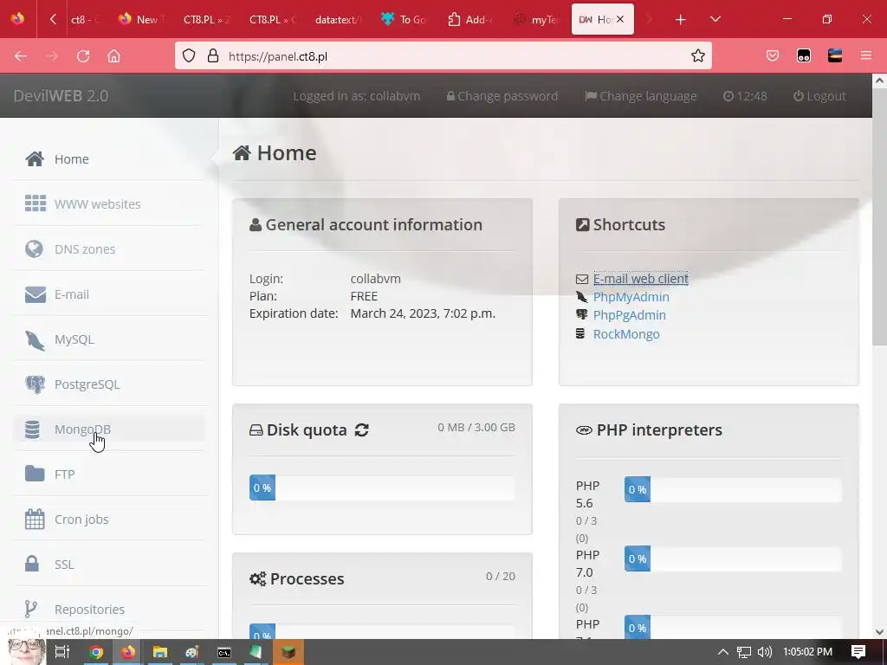Viewport: 887px width, 665px height.
Task: Click the elephant icon for PostgreSQL
Action: (35, 384)
